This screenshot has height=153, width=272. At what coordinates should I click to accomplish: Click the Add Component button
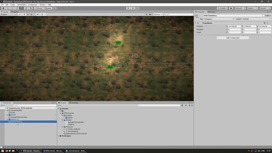tap(233, 38)
